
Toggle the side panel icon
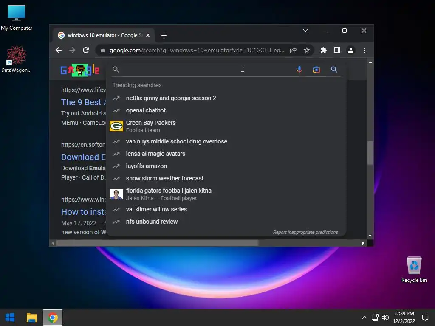pos(337,50)
